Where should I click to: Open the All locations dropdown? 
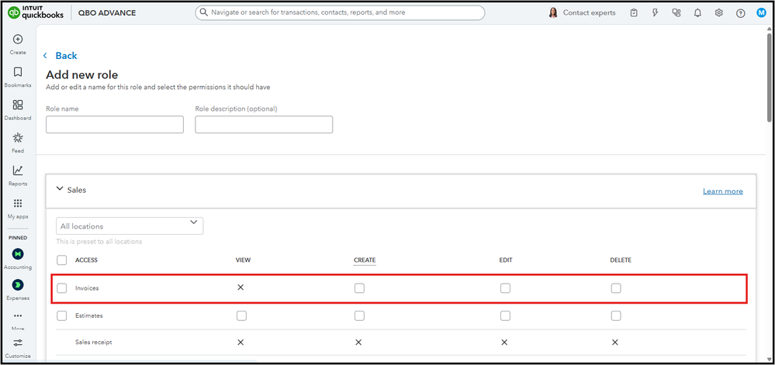coord(130,226)
